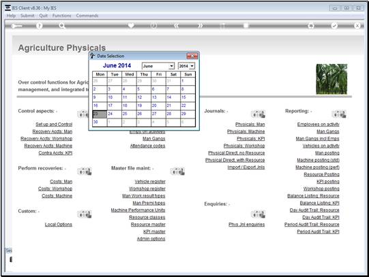Click the checkmark icon in the toolbar
Viewport: 369px width, 277px height.
tap(334, 25)
